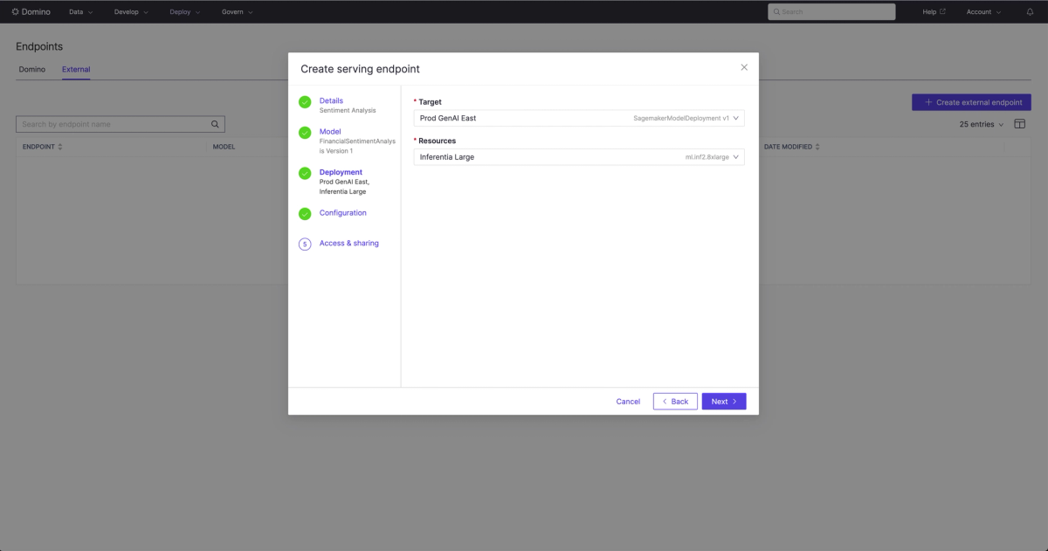Click the green checkmark on Details step

point(305,102)
